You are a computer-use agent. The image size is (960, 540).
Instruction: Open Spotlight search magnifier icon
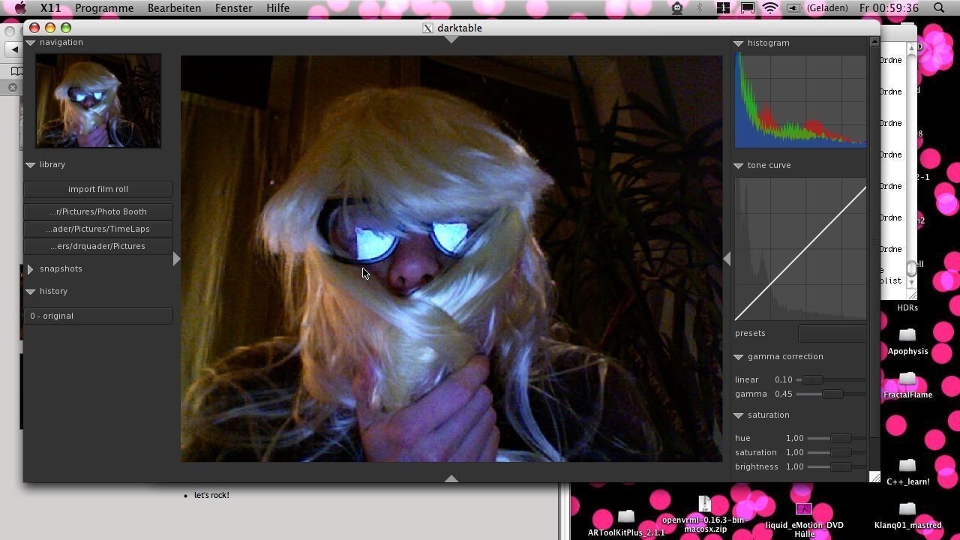pyautogui.click(x=939, y=8)
